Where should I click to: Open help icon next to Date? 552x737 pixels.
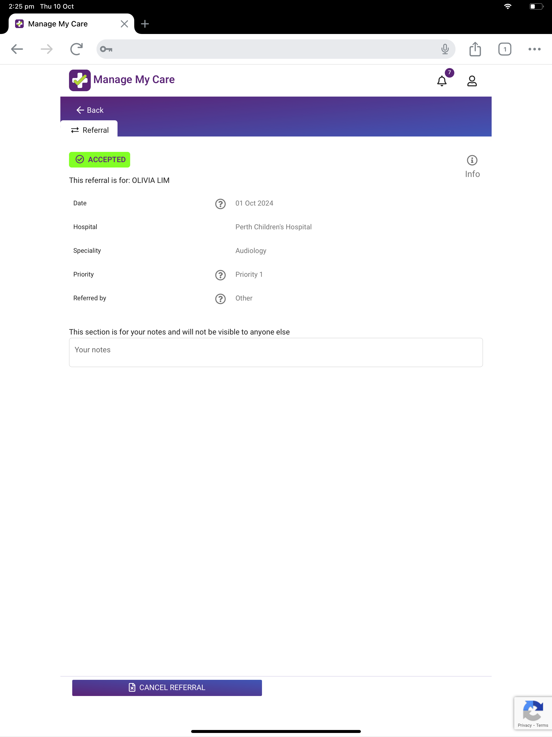click(x=220, y=204)
